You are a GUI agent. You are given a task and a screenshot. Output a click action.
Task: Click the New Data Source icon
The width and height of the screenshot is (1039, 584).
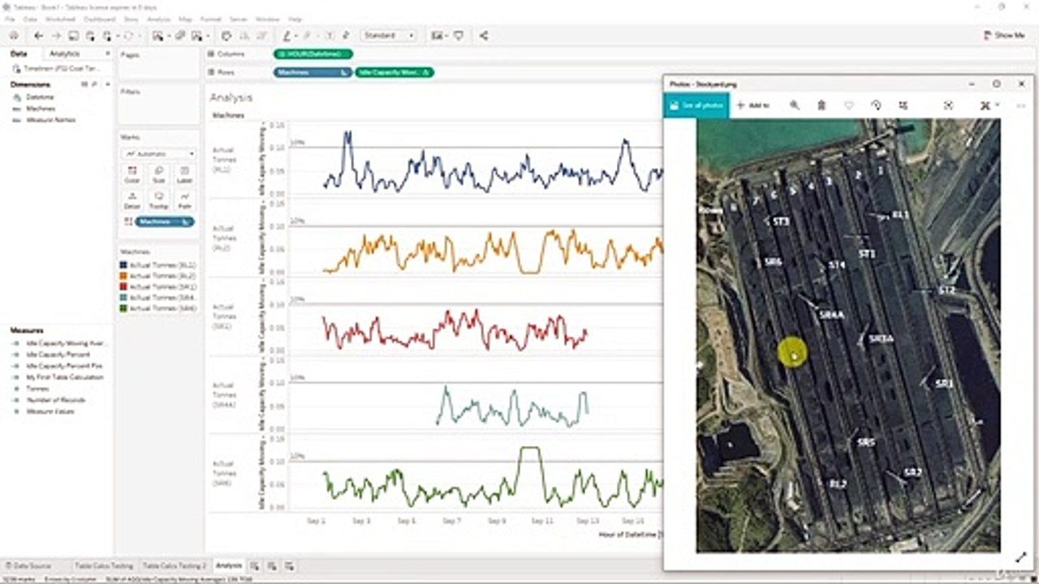(x=90, y=36)
